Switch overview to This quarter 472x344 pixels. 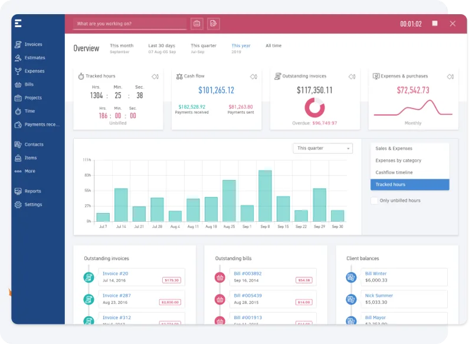(x=204, y=48)
